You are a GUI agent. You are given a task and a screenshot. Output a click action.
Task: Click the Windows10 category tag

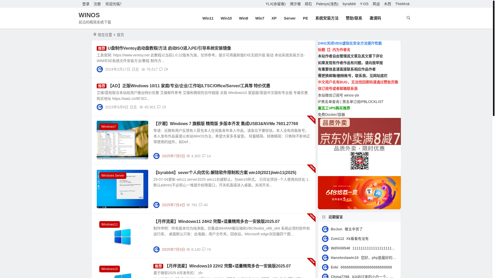tap(110, 269)
